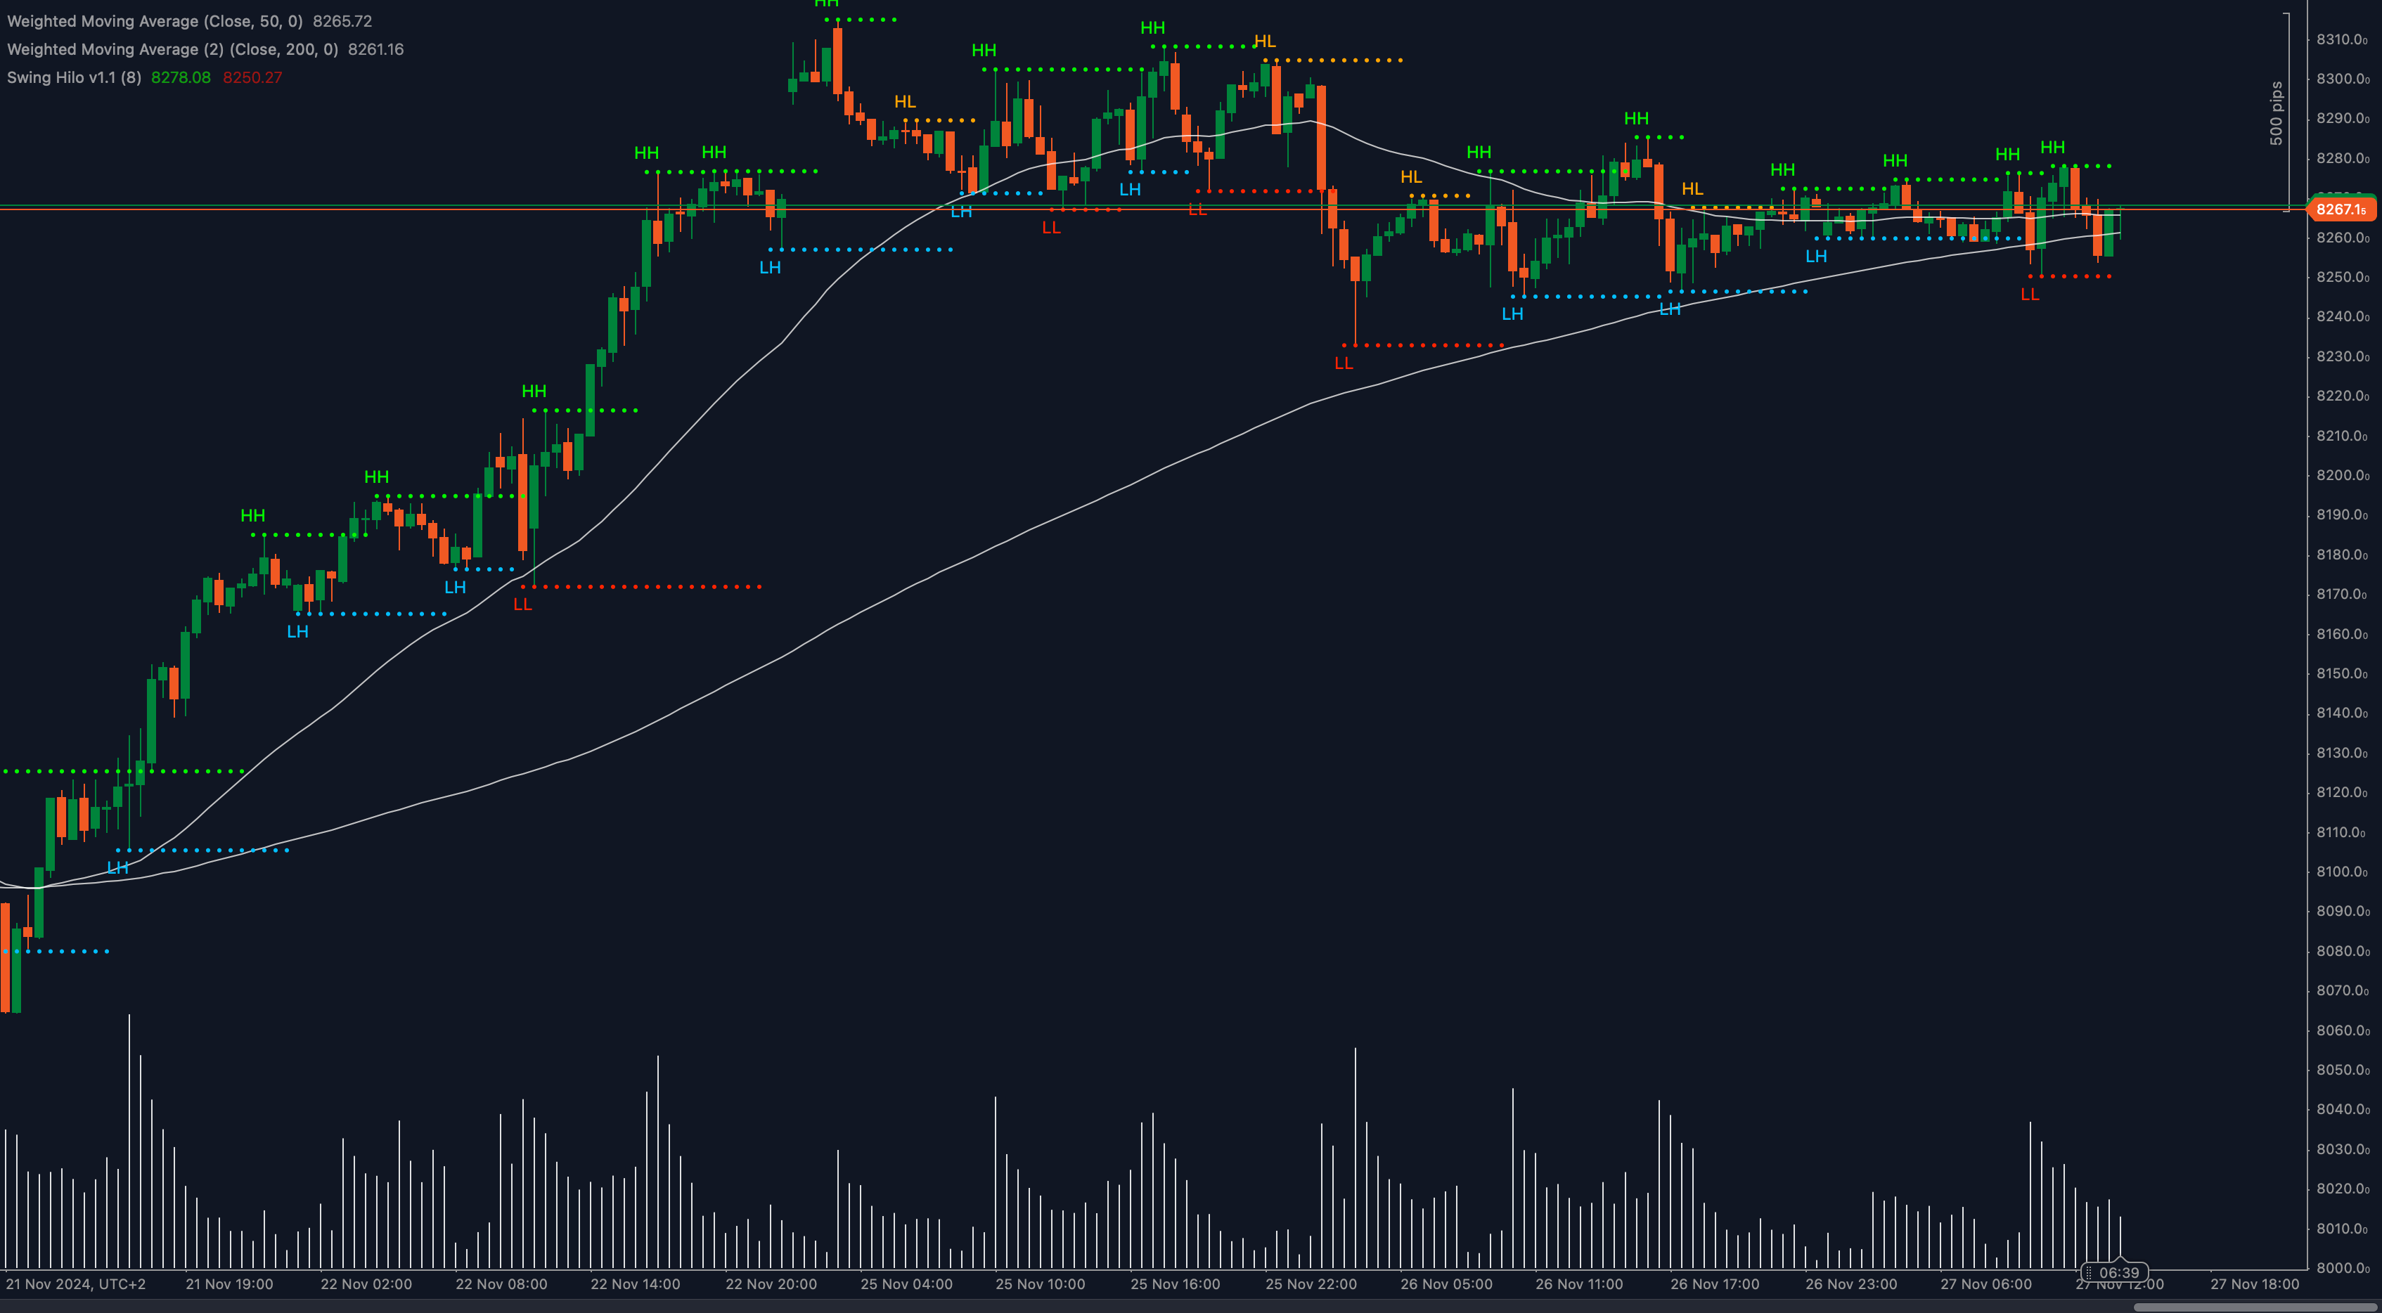Click the 26 Nov 05:00 time label
2382x1313 pixels.
(x=1446, y=1283)
